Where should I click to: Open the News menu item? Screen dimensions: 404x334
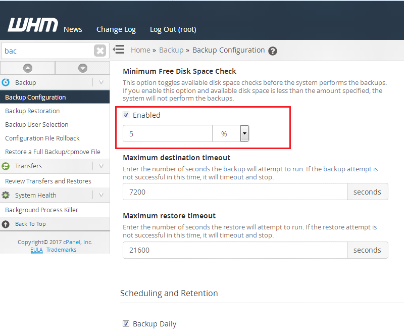73,29
